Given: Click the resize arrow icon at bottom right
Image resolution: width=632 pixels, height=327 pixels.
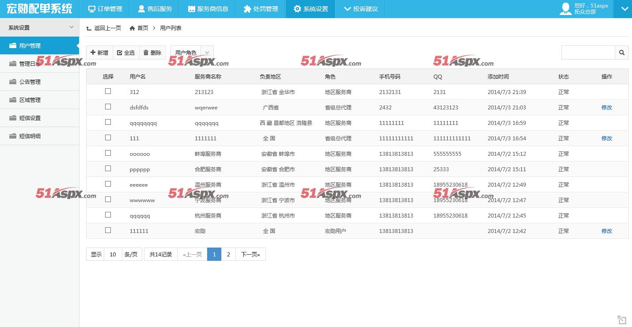Looking at the screenshot, I should coord(621,320).
